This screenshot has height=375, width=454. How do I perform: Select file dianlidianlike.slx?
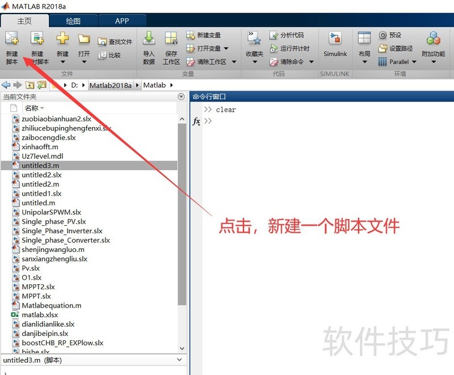[48, 324]
